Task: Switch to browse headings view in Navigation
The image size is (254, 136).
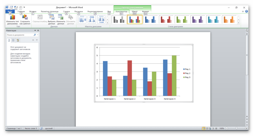Action: point(9,40)
